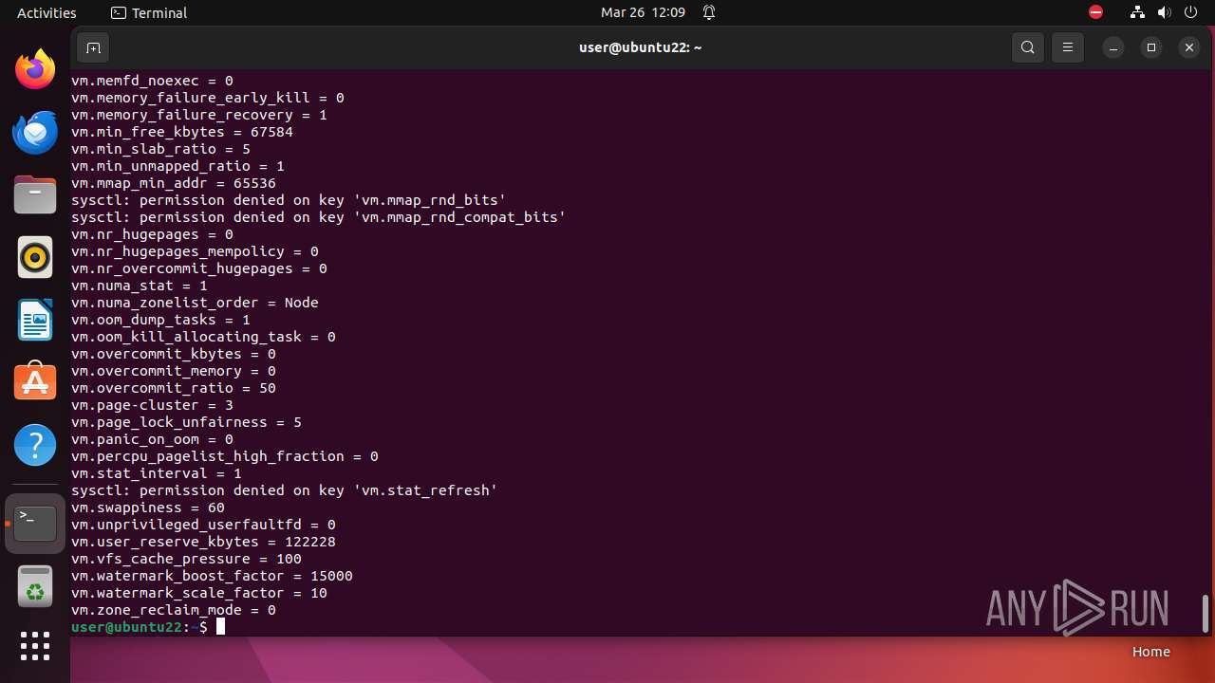Open a new terminal tab
1215x683 pixels.
(93, 47)
